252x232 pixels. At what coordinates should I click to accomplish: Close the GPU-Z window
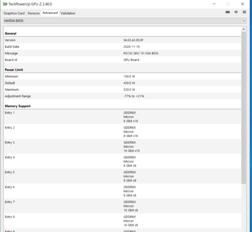click(243, 4)
